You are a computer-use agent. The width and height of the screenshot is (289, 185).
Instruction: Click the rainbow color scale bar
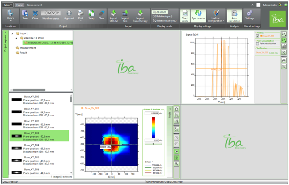153,127
